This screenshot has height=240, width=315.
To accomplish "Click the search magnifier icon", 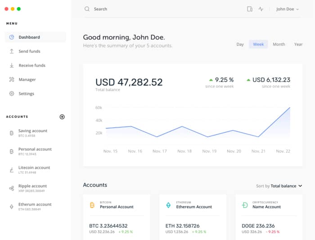I will tap(87, 9).
